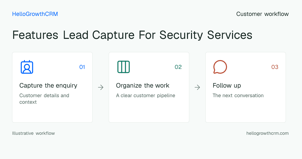Viewport: 302px width, 159px height.
Task: Select the "Organize the work" title
Action: [x=143, y=86]
